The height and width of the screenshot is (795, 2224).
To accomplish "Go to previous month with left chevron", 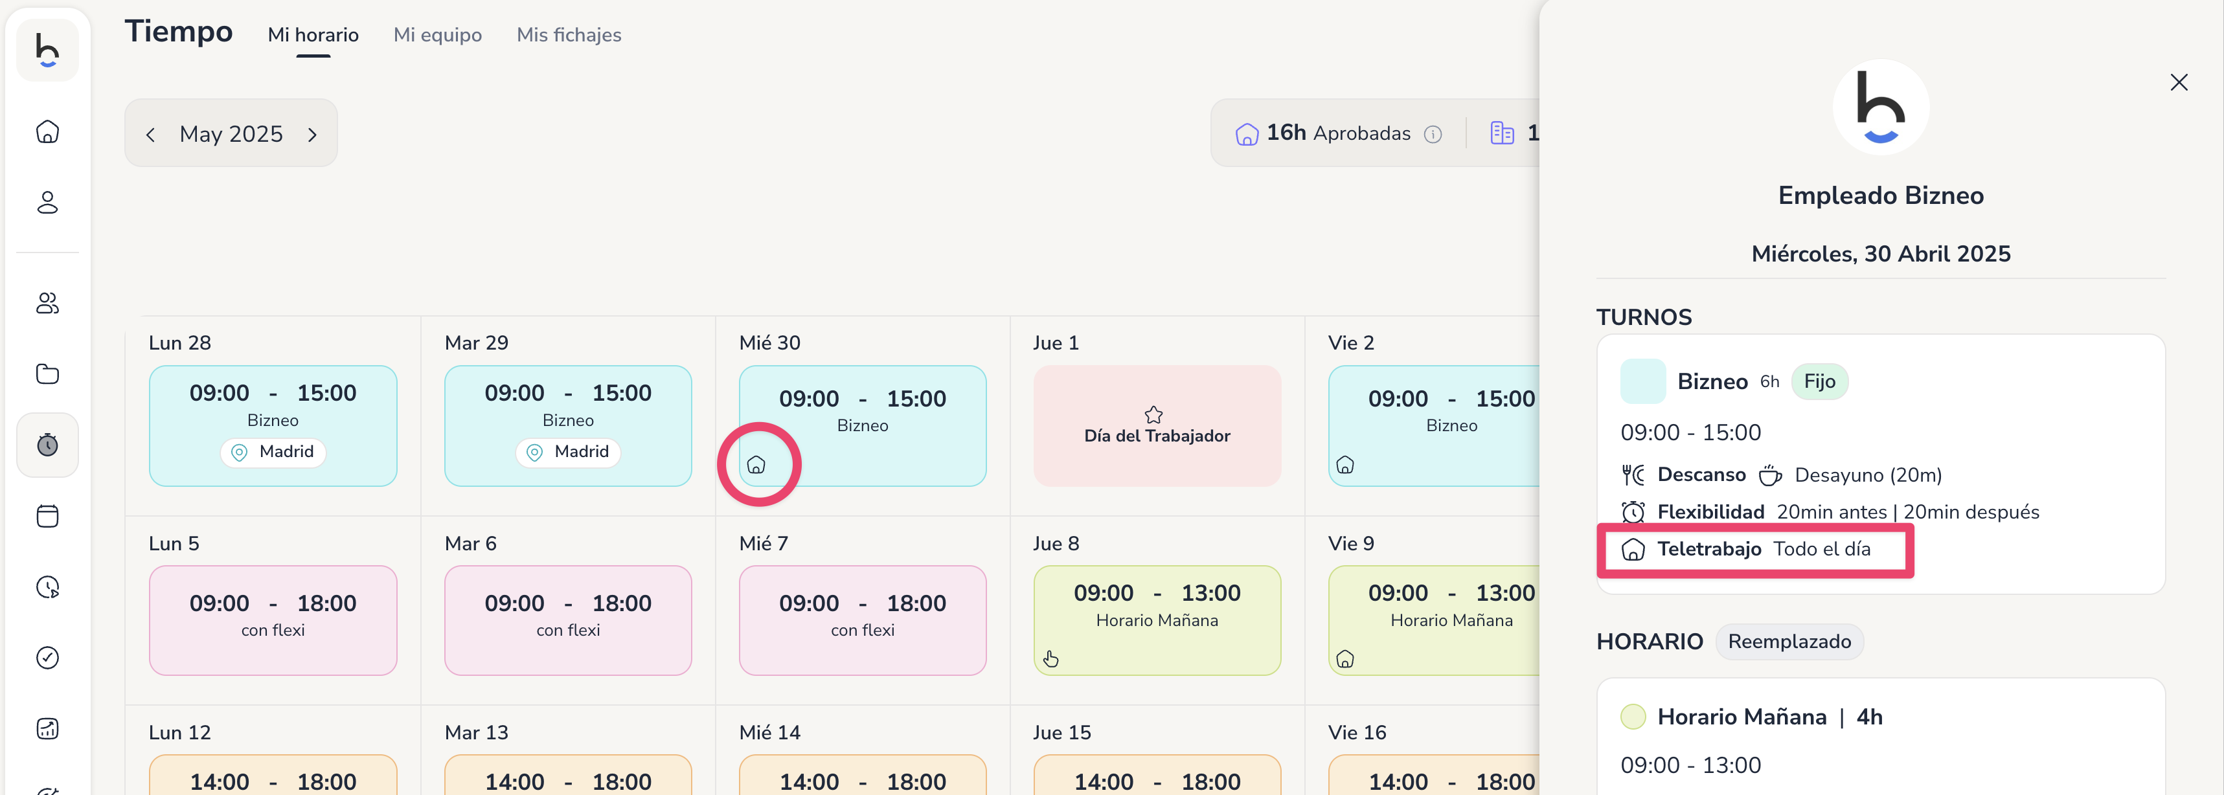I will click(x=151, y=135).
